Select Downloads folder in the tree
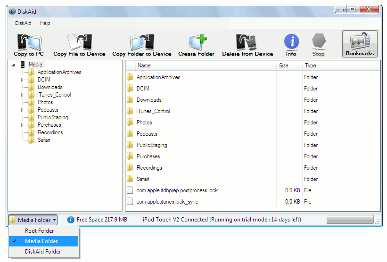The image size is (387, 262). click(50, 87)
